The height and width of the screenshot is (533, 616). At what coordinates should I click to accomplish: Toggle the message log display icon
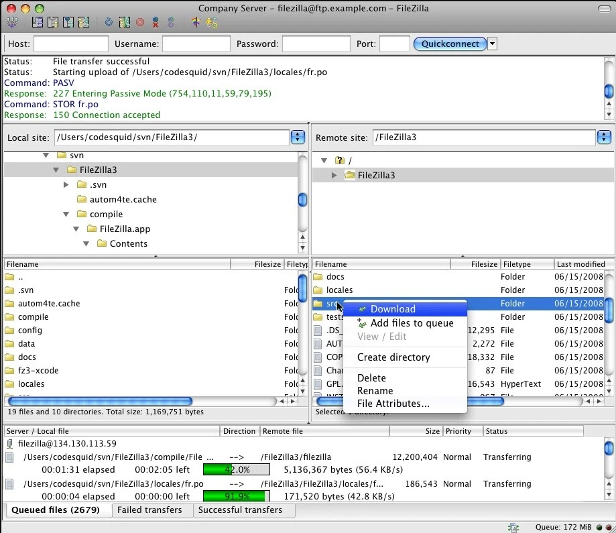pyautogui.click(x=38, y=22)
